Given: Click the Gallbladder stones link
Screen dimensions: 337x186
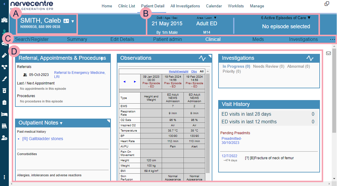Looking at the screenshot, I should coord(43,139).
